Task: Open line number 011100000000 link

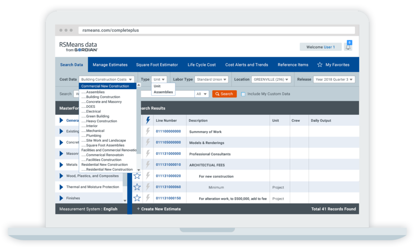Action: click(168, 132)
